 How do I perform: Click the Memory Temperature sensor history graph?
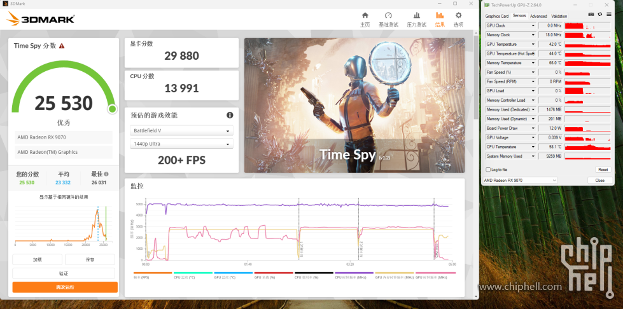pyautogui.click(x=587, y=63)
